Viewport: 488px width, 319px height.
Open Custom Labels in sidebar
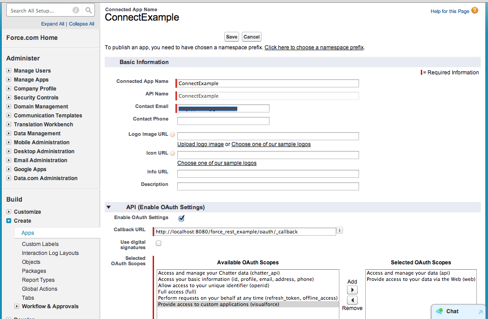pyautogui.click(x=40, y=244)
